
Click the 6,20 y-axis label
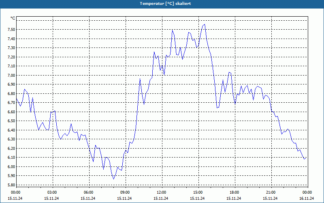pos(11,148)
